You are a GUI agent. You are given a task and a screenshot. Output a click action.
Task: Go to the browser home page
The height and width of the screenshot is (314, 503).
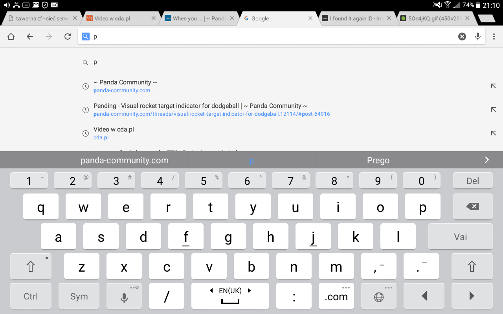pyautogui.click(x=11, y=36)
